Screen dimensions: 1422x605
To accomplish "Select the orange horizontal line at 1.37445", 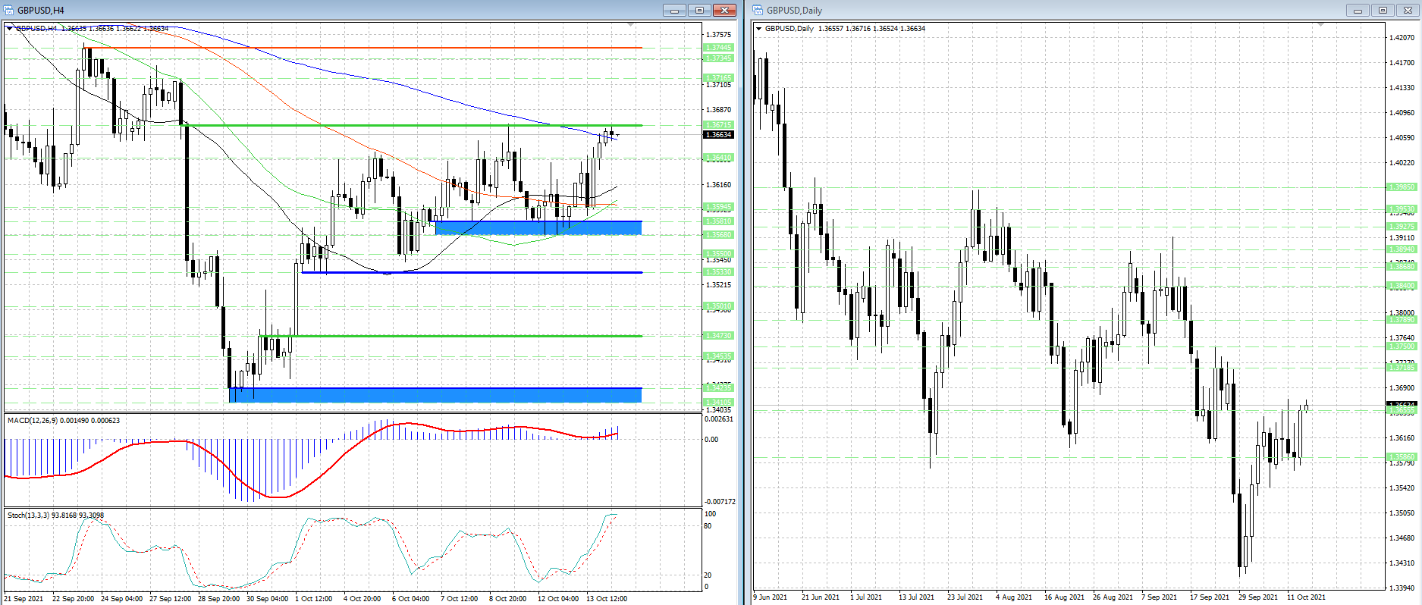I will pos(364,48).
